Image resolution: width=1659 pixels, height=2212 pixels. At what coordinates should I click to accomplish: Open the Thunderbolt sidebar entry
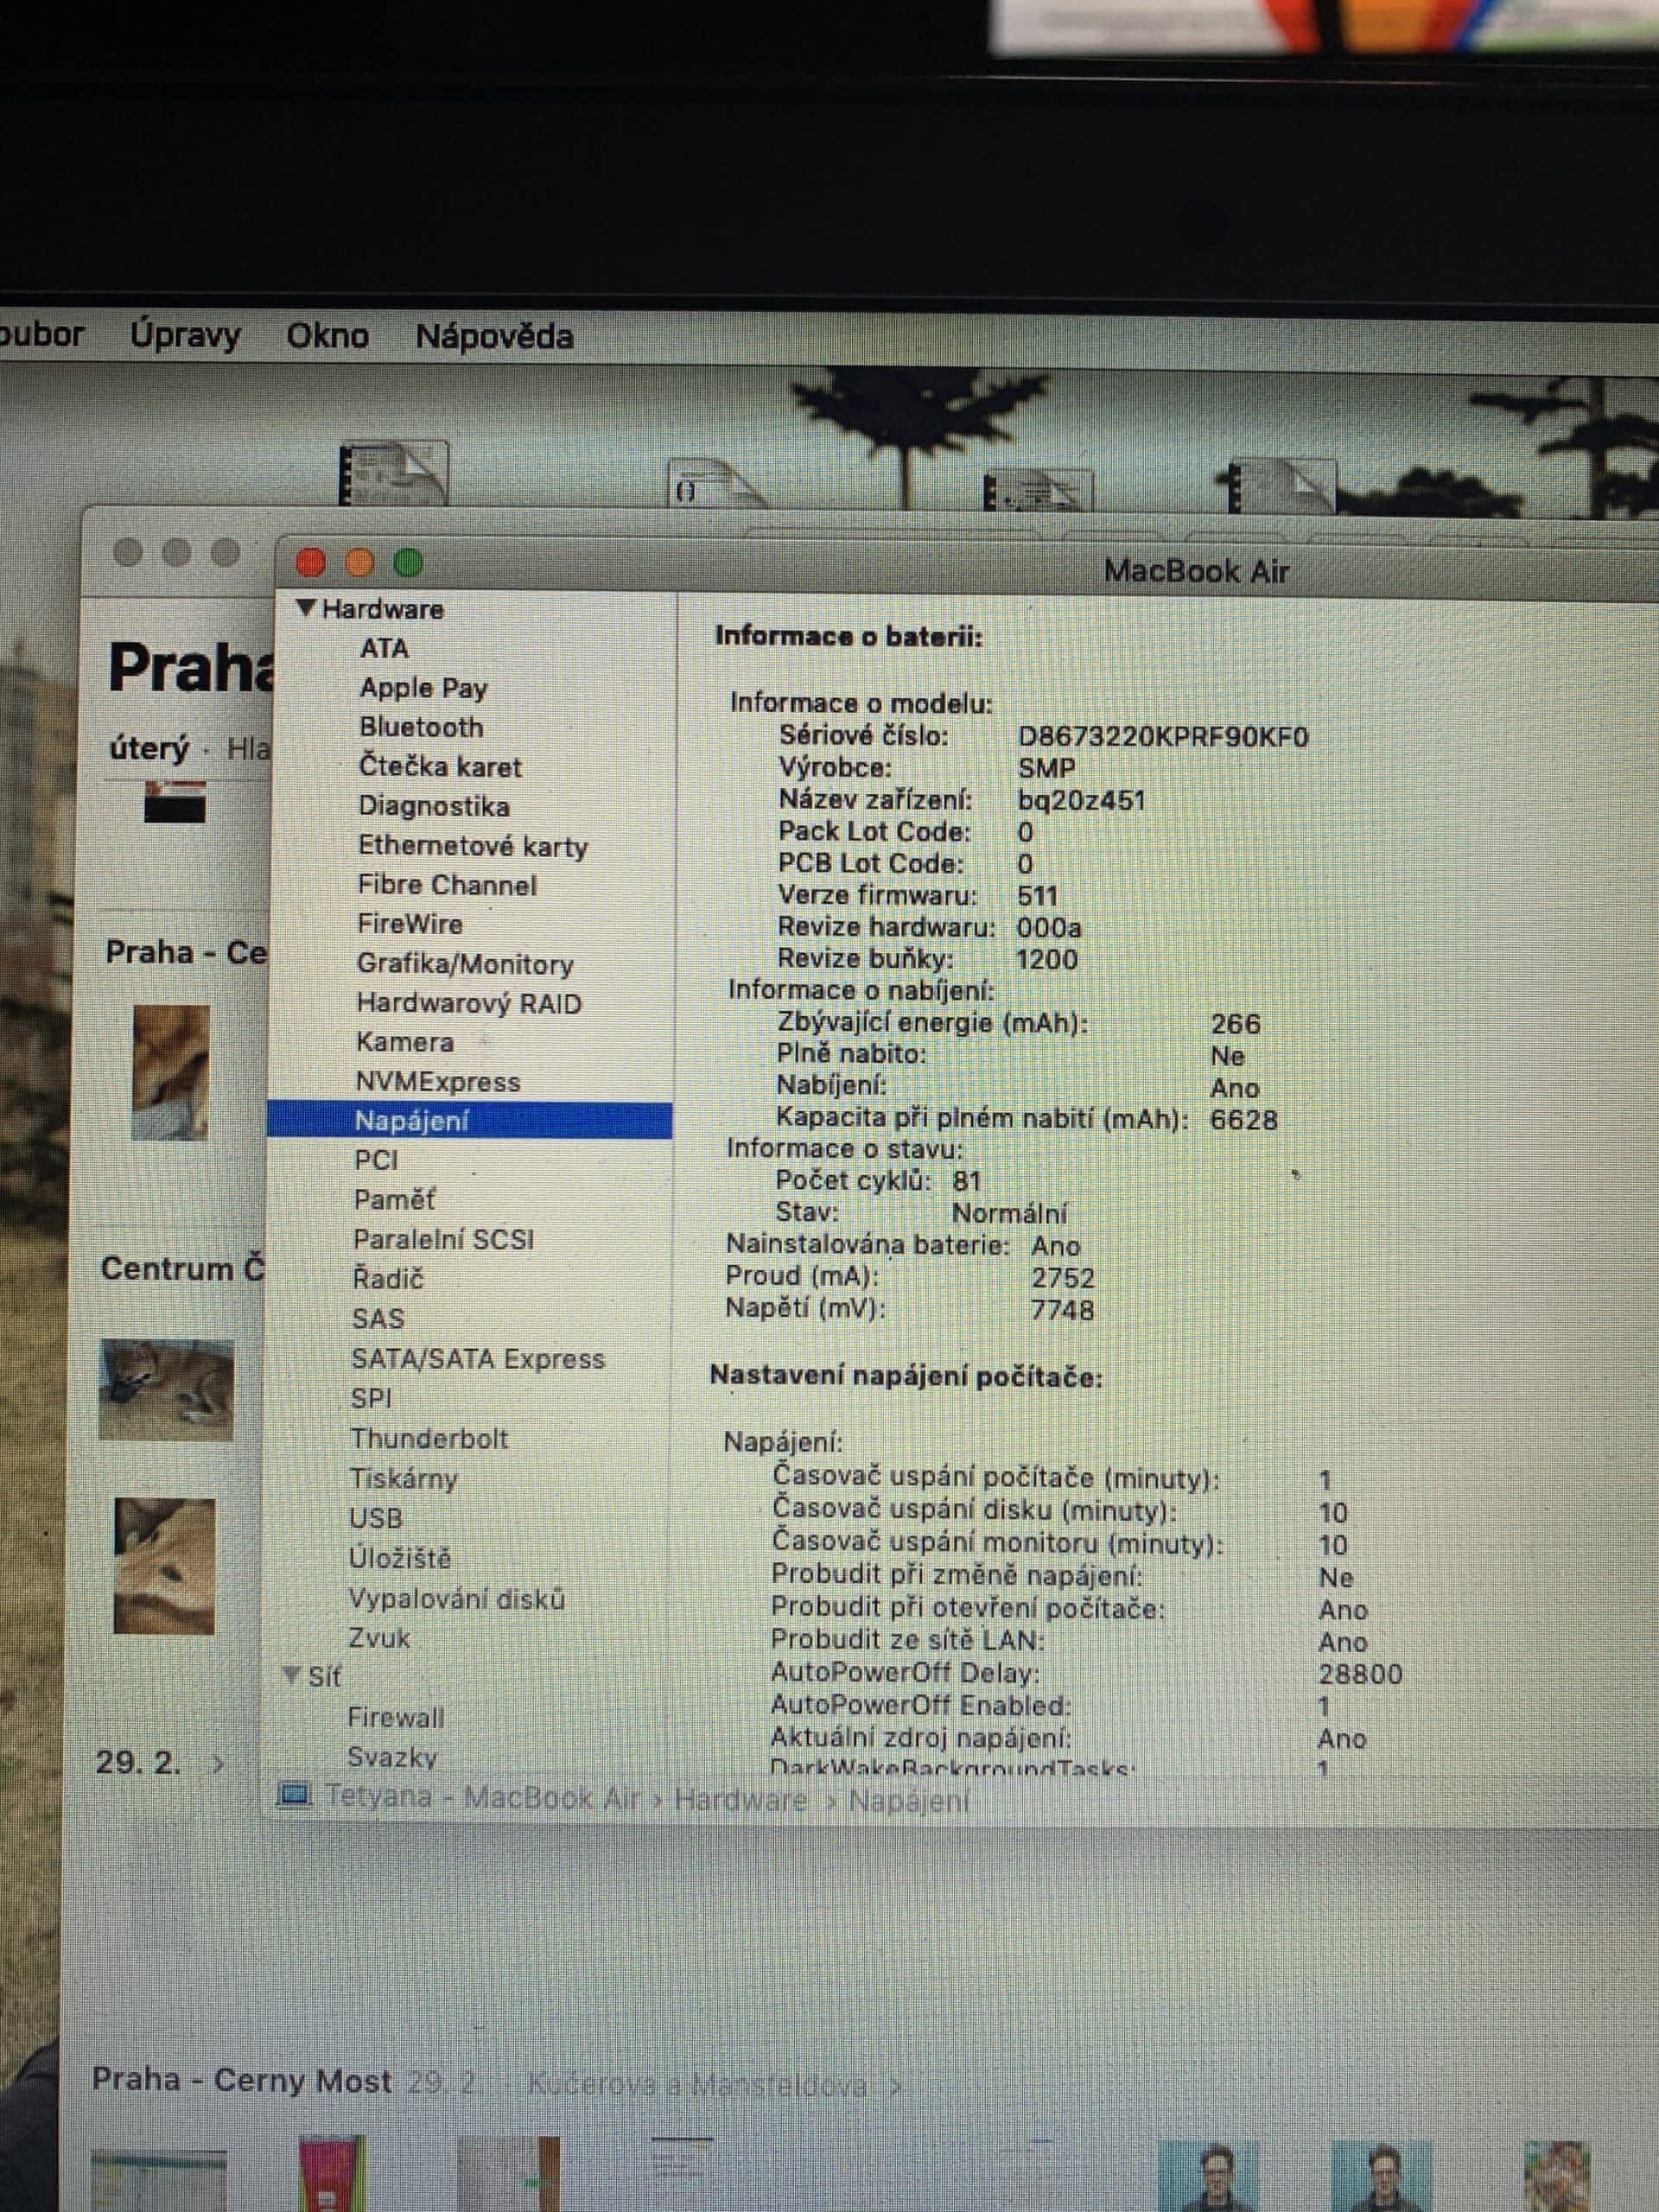coord(429,1438)
